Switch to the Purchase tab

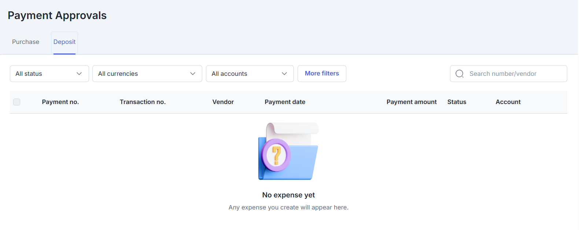pyautogui.click(x=26, y=42)
